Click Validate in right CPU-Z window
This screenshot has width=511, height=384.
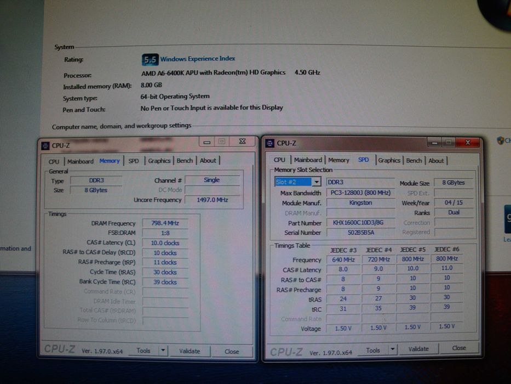click(x=418, y=349)
